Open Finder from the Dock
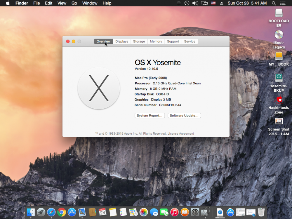 click(x=31, y=212)
